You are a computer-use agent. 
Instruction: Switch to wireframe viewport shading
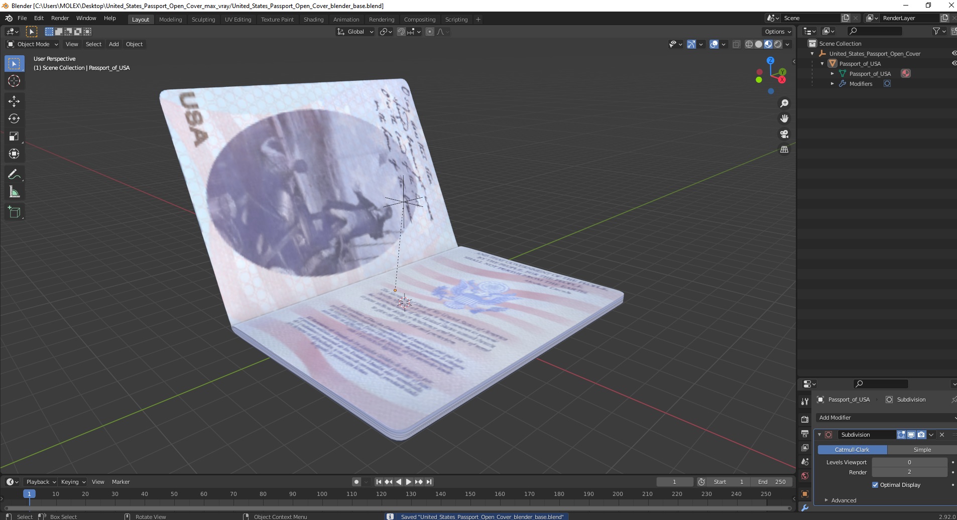(749, 44)
